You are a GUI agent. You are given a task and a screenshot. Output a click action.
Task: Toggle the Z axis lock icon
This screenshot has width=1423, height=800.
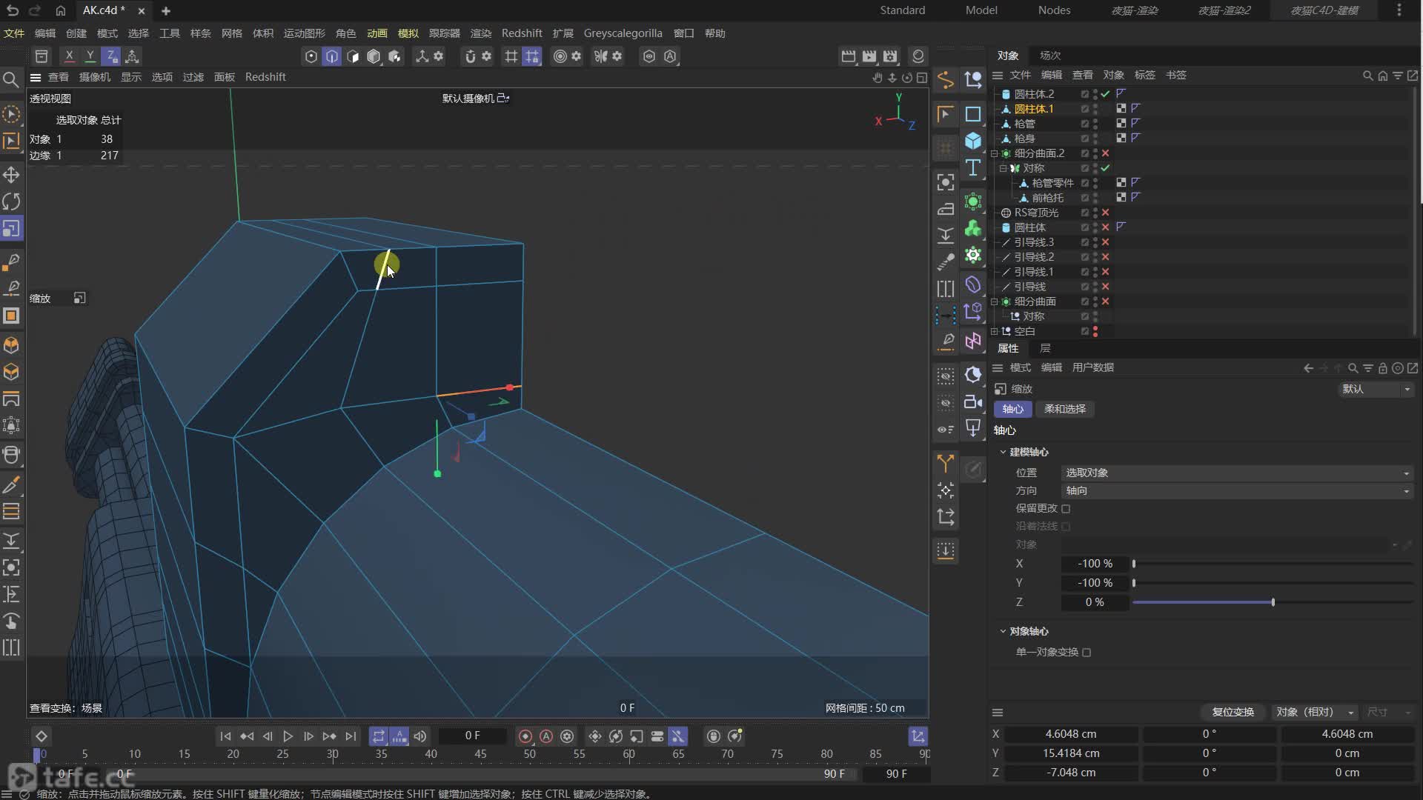[x=110, y=56]
